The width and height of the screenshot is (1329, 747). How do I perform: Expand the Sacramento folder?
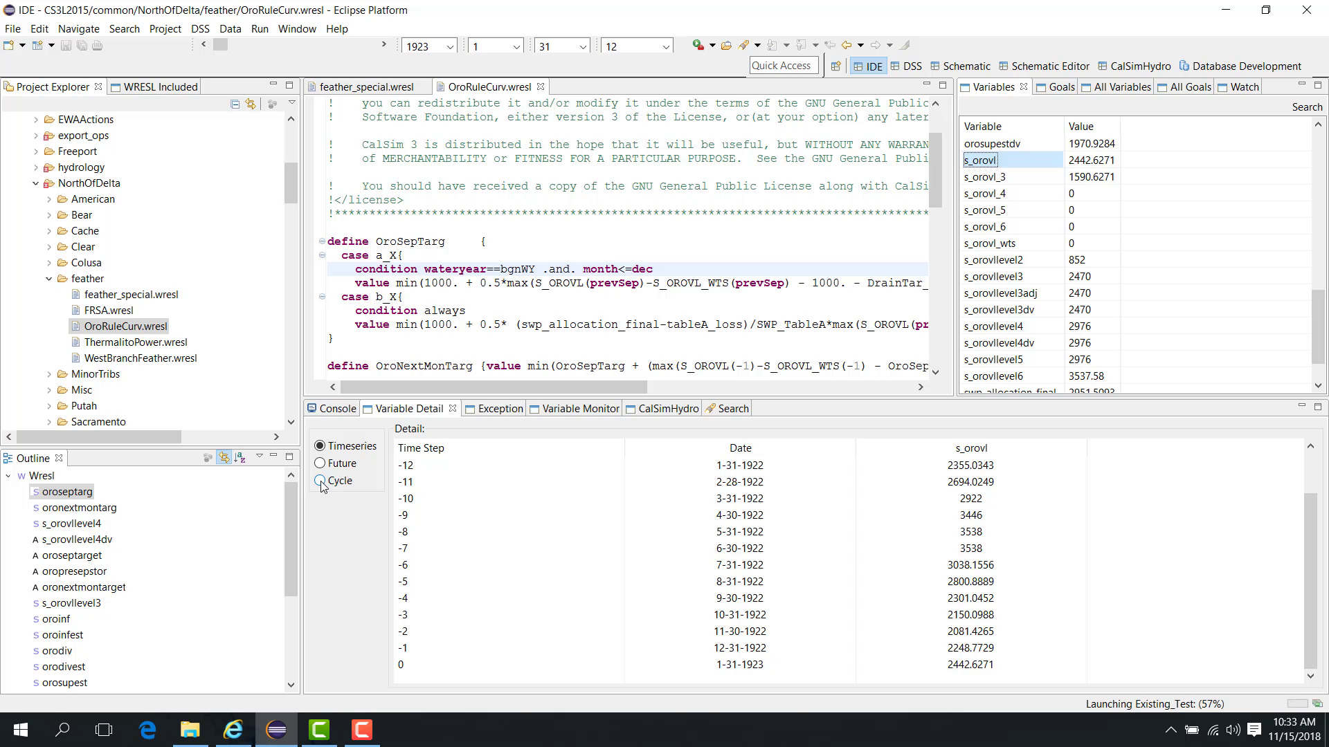pyautogui.click(x=49, y=422)
